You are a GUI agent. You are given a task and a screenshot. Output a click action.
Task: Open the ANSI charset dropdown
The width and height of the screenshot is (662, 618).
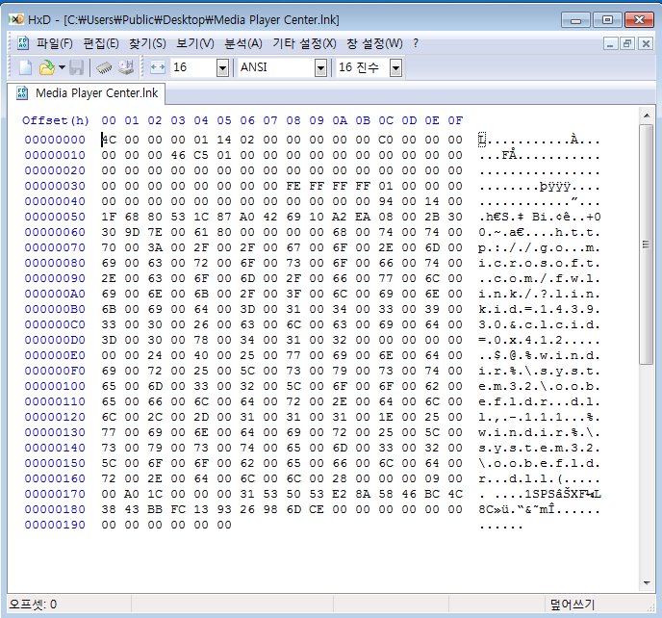(x=320, y=67)
